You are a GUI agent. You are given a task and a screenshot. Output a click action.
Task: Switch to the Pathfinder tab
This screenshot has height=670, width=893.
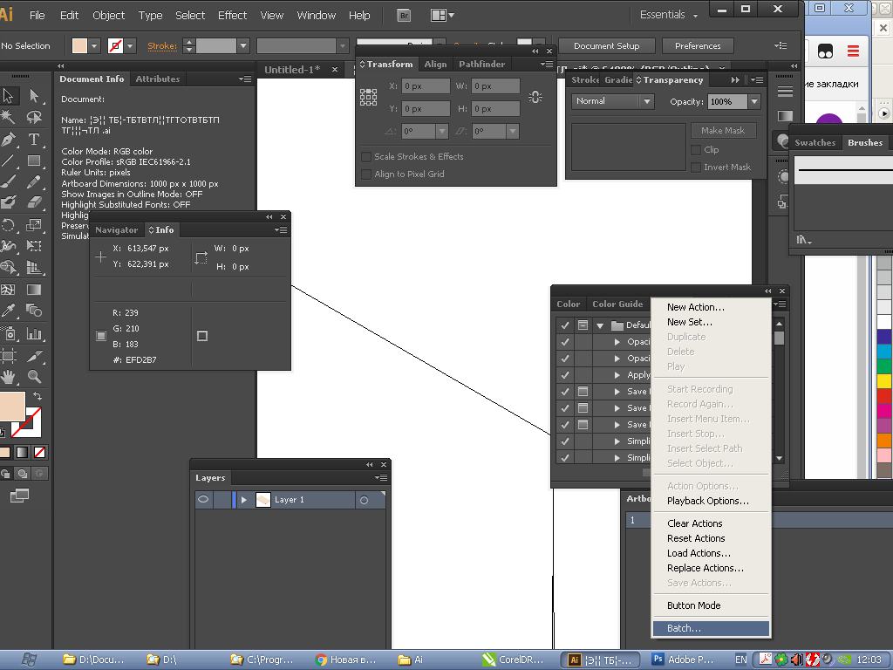click(x=481, y=65)
